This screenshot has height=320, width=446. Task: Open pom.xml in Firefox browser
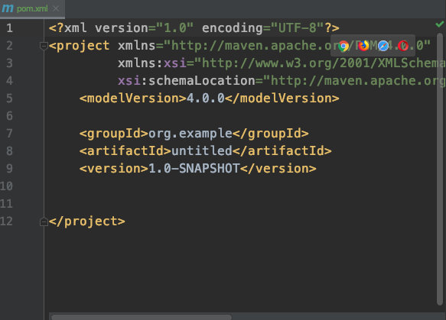(363, 46)
